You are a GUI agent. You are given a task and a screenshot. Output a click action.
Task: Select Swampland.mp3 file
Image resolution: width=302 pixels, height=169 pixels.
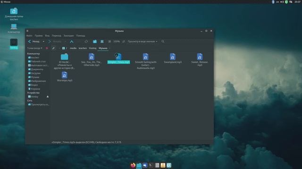point(173,58)
